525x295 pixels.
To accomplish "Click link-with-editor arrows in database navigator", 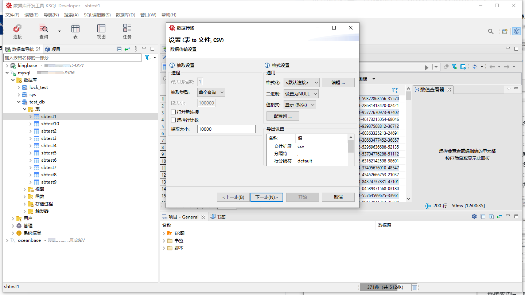I will [127, 49].
